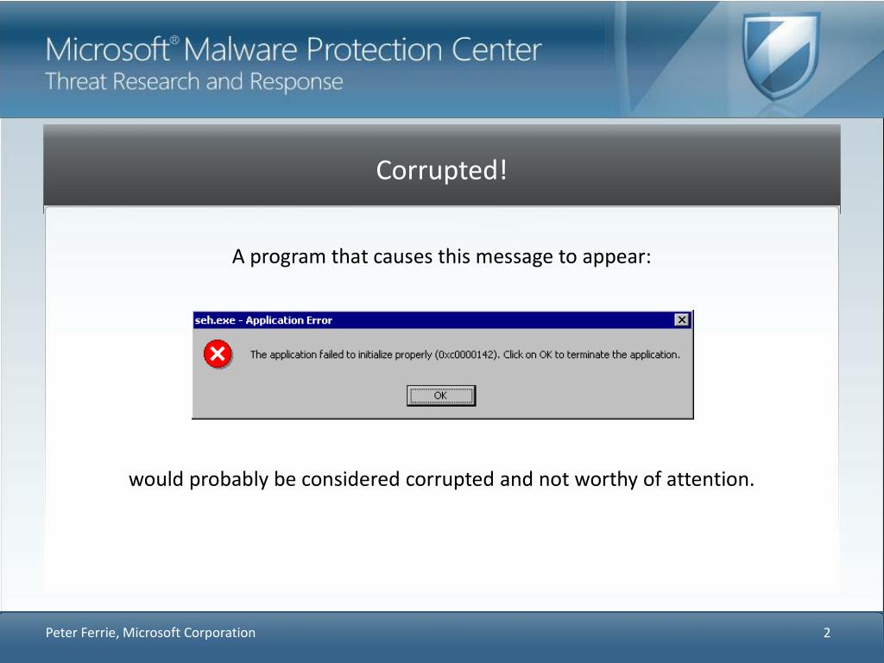Click Peter Ferrie, Microsoft Corporation footer text

click(150, 633)
